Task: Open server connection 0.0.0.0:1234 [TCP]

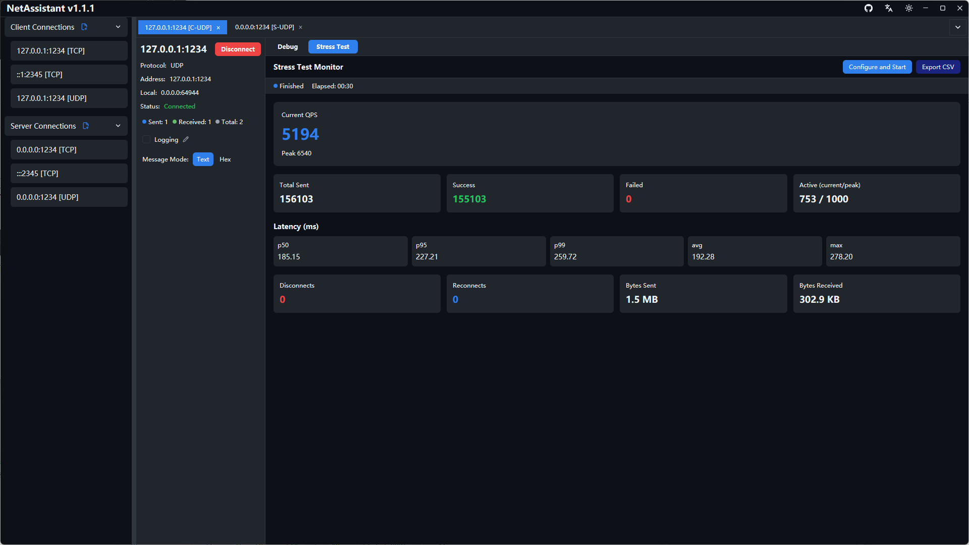Action: [x=69, y=149]
